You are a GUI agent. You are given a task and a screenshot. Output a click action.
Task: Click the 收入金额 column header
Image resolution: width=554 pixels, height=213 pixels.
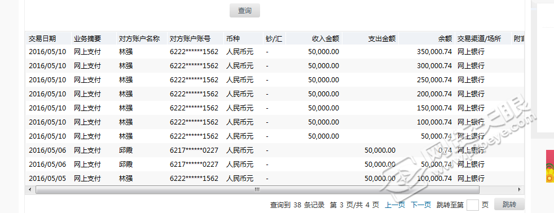(x=326, y=39)
